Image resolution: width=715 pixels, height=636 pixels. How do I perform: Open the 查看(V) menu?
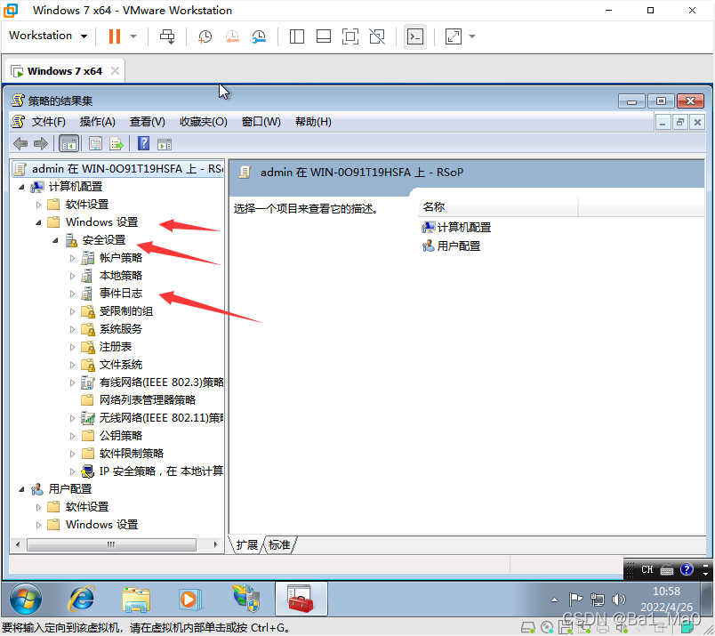pyautogui.click(x=147, y=122)
